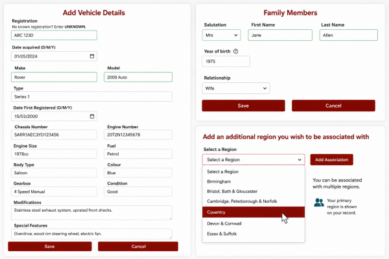Cancel the vehicle details form
This screenshot has height=259, width=389.
pyautogui.click(x=138, y=246)
